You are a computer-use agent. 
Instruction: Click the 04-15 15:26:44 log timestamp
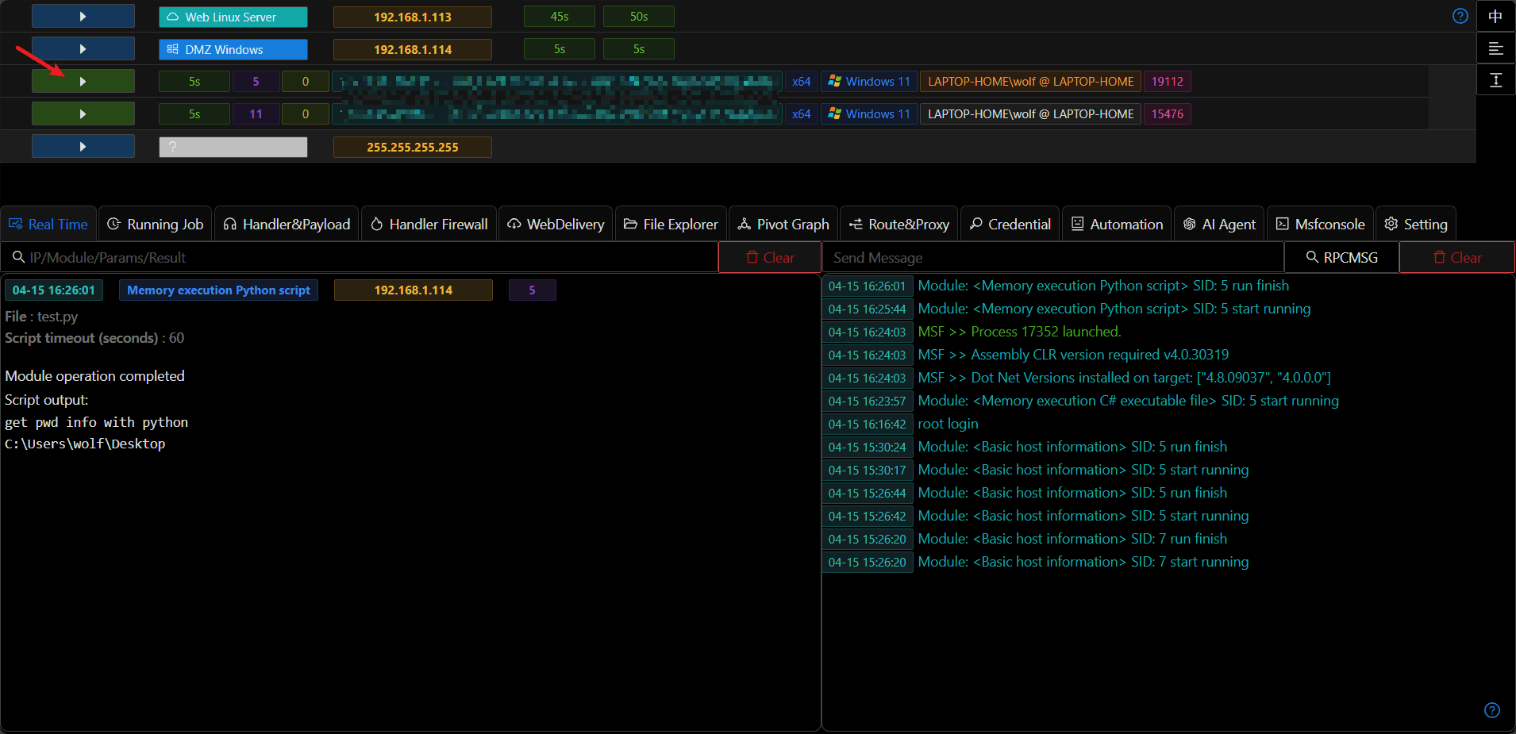[867, 493]
